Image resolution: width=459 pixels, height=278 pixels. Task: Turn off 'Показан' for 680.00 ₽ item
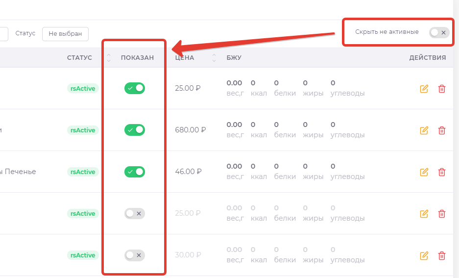point(135,130)
